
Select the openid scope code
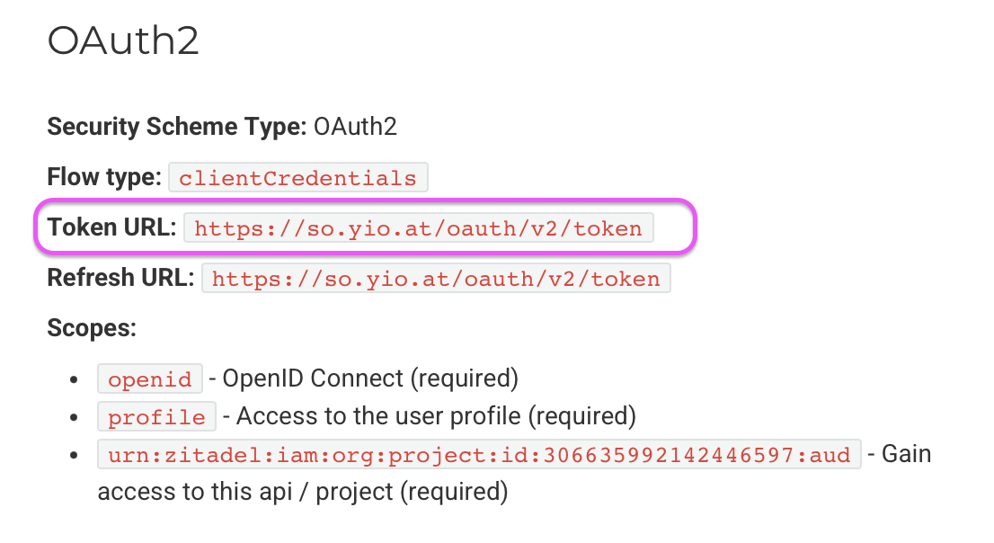tap(150, 379)
